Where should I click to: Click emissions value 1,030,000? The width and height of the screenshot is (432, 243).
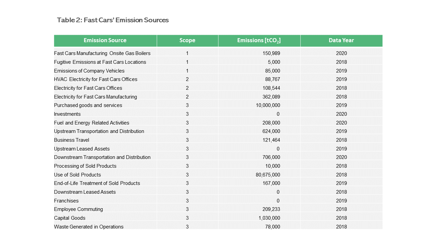[x=269, y=218]
